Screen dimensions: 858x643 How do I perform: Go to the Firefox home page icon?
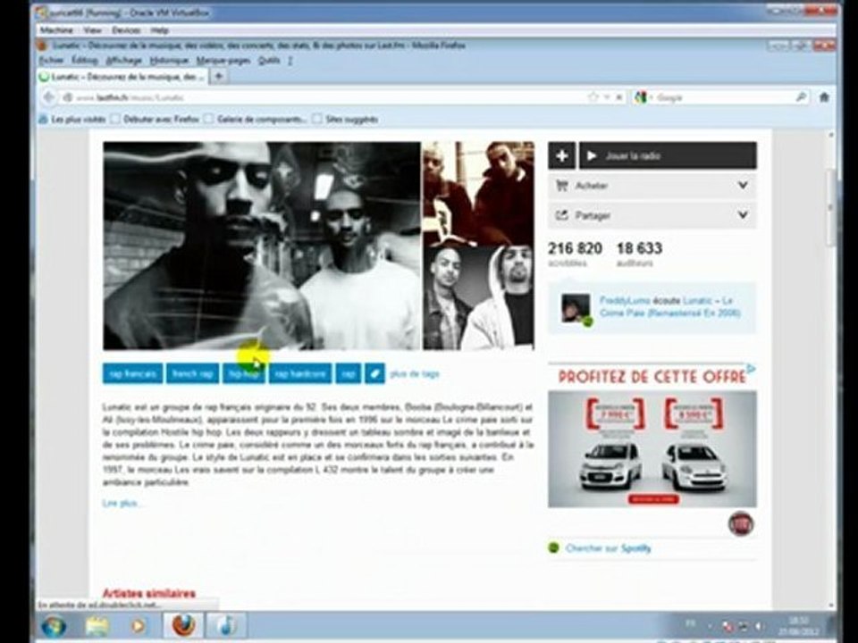coord(824,97)
